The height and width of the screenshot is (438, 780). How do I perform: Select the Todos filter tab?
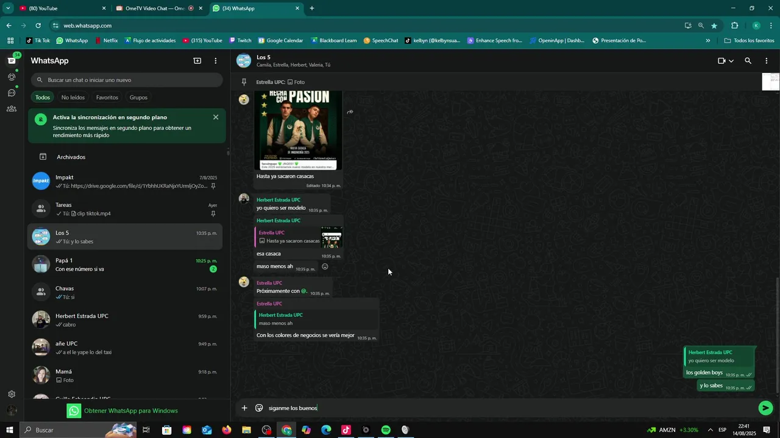[43, 97]
